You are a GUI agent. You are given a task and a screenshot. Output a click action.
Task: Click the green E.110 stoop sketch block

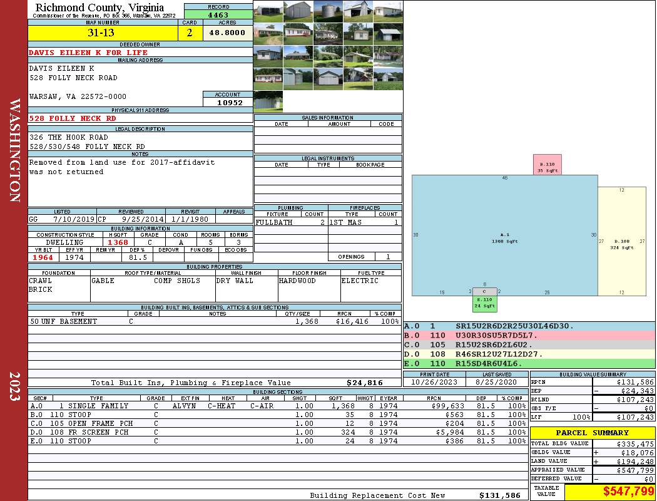tap(484, 303)
